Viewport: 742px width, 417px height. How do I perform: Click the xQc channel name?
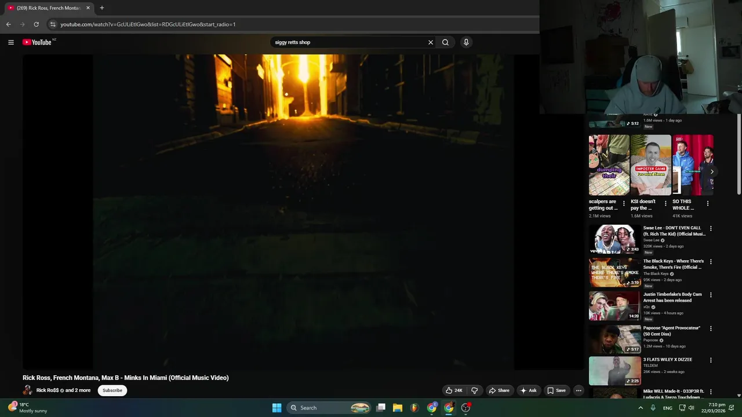coord(646,307)
